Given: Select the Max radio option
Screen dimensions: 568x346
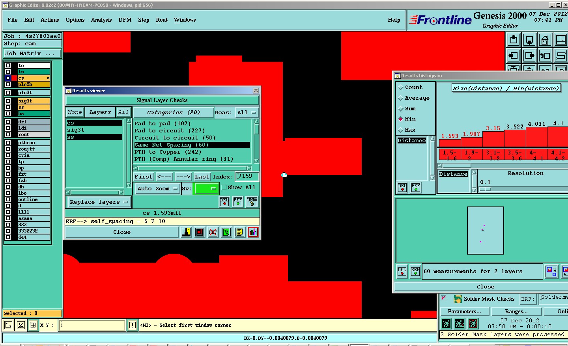Looking at the screenshot, I should coord(401,130).
